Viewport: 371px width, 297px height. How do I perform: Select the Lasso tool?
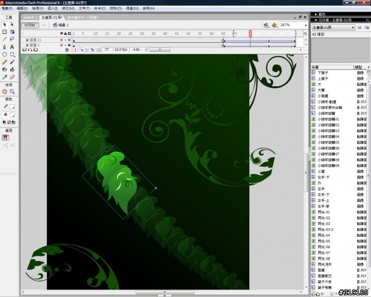tap(12, 39)
